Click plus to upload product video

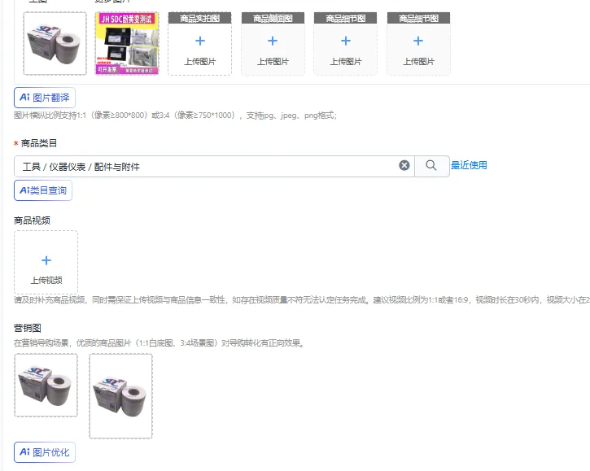click(x=46, y=260)
